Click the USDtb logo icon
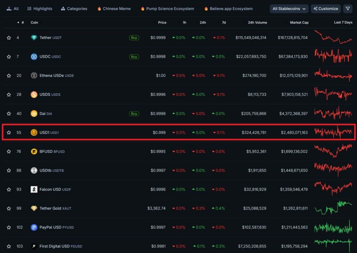Screen dimensions: 357x253 tap(34, 170)
